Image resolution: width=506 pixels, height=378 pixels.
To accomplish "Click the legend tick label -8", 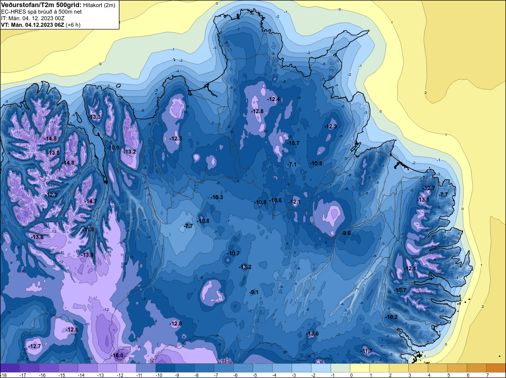I will click(x=197, y=375).
